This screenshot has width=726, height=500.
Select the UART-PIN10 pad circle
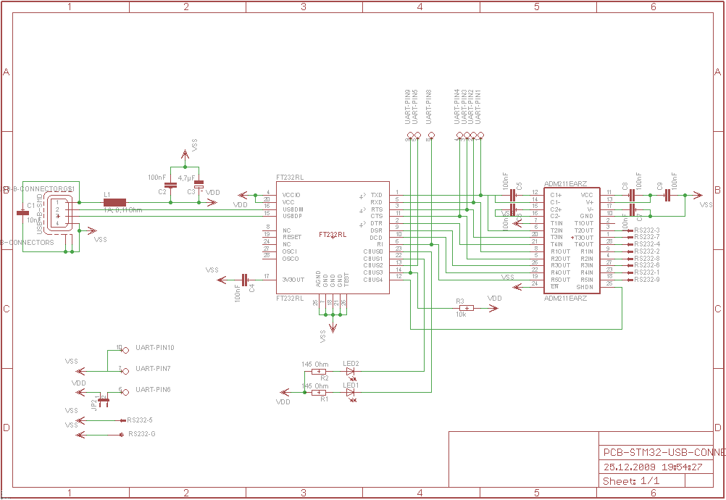coord(125,351)
